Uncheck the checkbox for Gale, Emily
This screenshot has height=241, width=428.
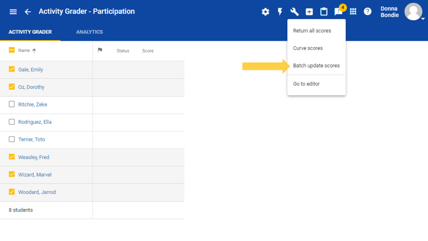(x=12, y=69)
